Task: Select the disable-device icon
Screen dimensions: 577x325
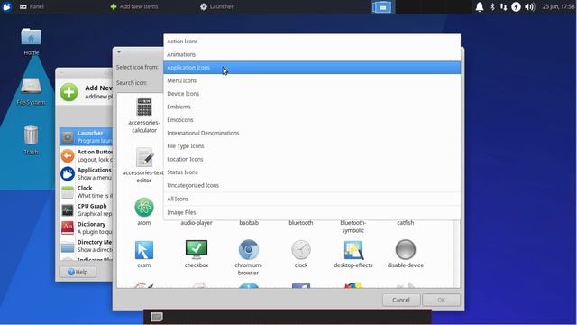Action: (405, 254)
